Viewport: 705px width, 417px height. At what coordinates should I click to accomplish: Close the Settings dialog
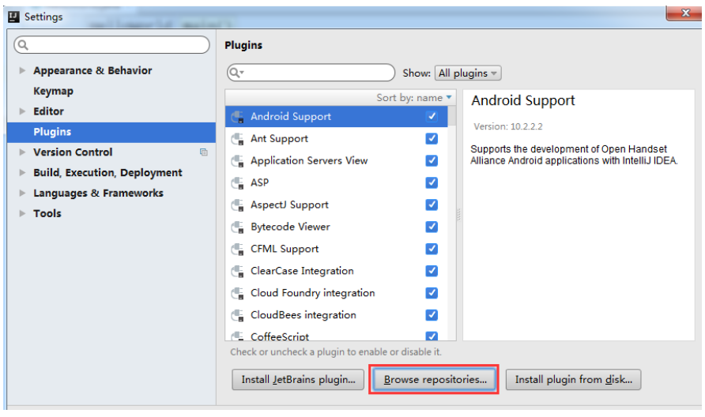coord(684,13)
